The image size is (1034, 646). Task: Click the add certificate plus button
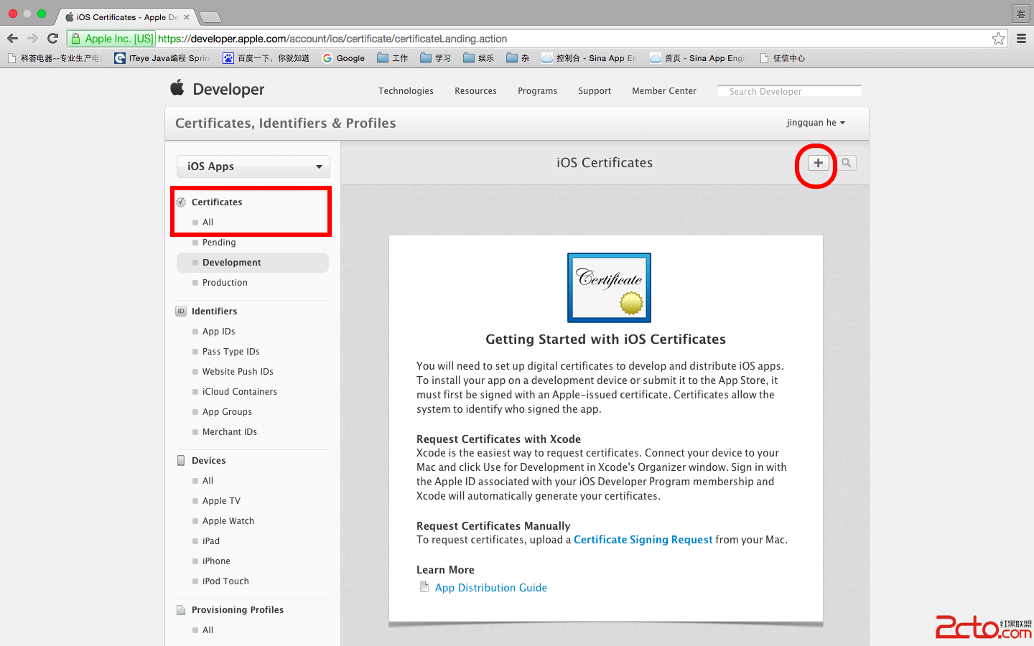pyautogui.click(x=818, y=163)
